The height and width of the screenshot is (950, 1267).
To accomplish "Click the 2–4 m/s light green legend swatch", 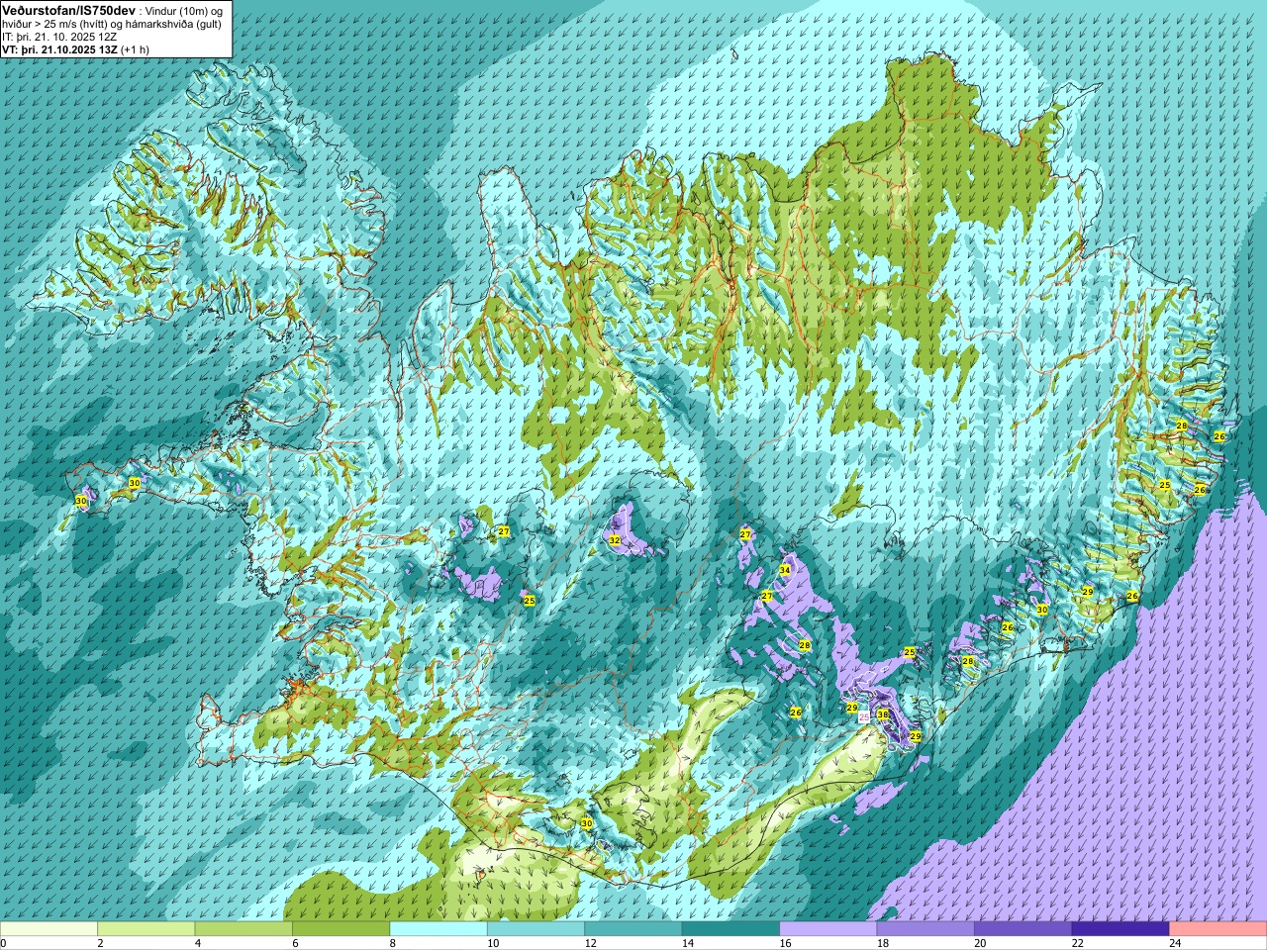I will tap(146, 929).
